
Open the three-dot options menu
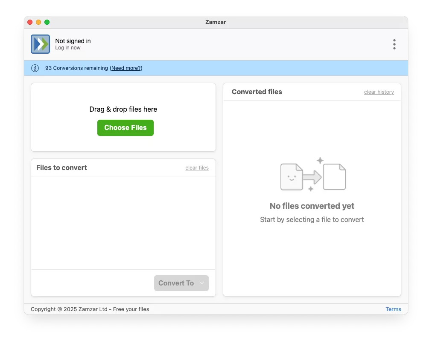[x=394, y=44]
